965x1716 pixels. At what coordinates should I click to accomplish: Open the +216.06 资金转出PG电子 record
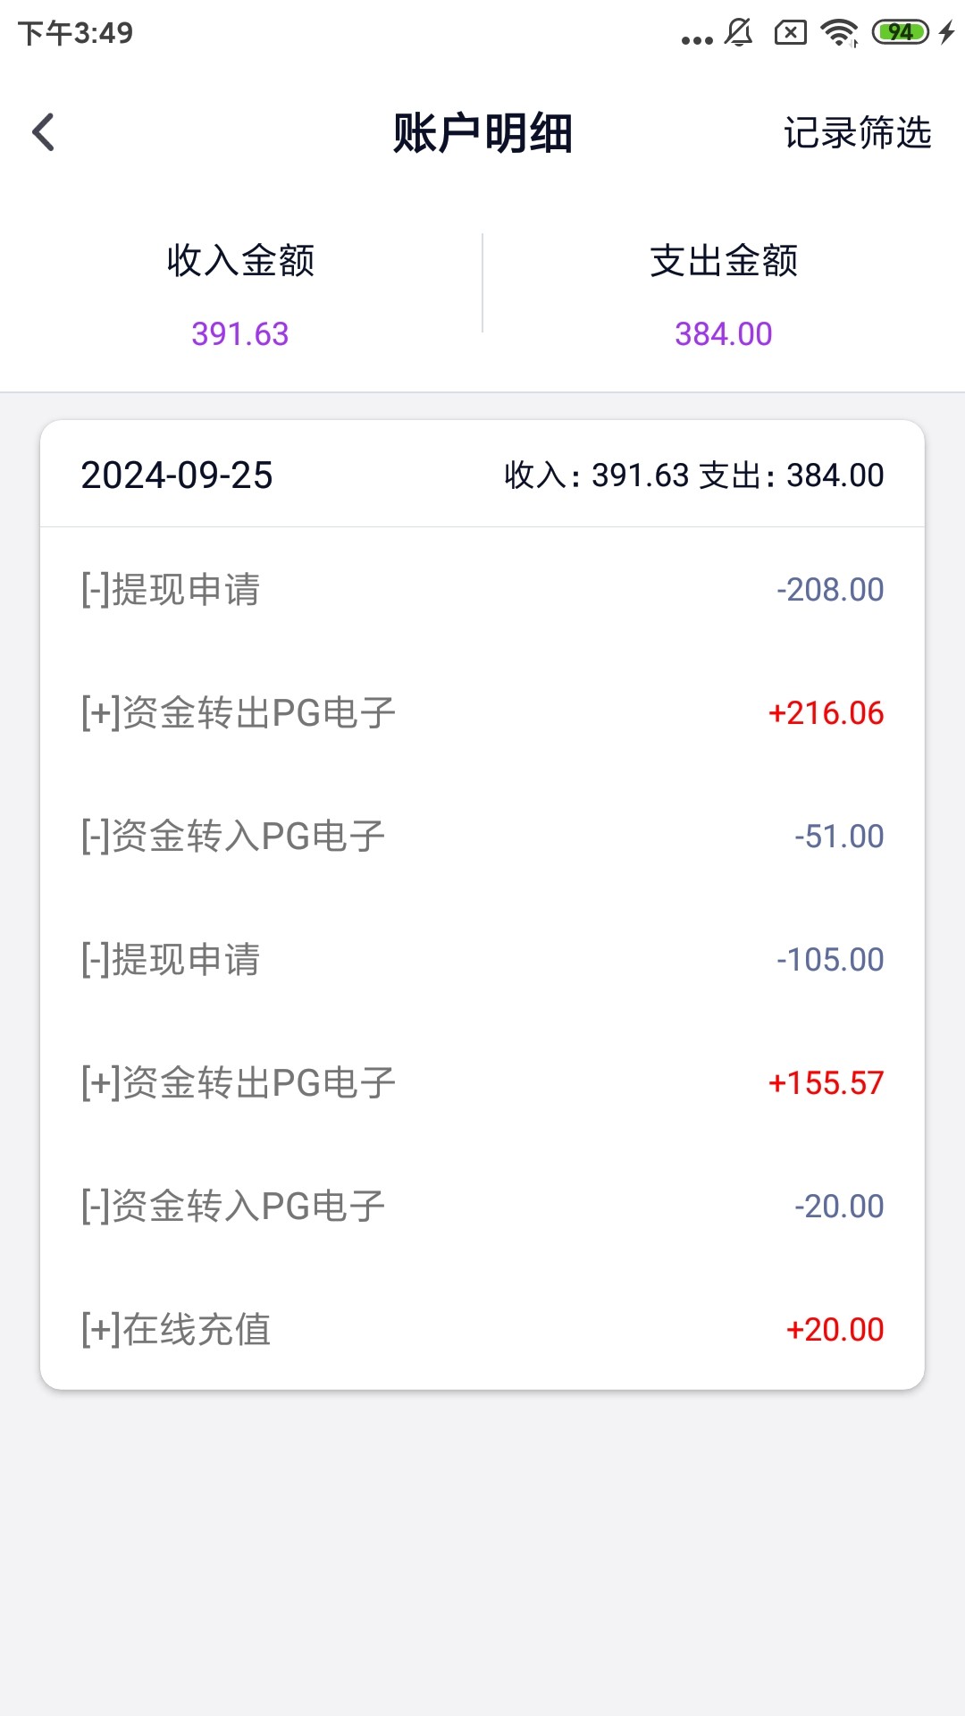[482, 713]
